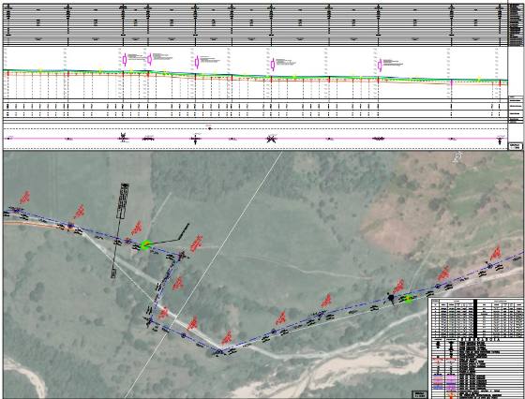Select the scale box right of the plan strip
The width and height of the screenshot is (525, 399).
(x=516, y=146)
